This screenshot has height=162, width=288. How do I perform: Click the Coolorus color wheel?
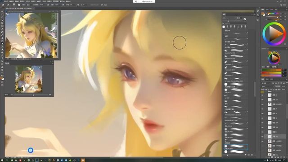274,58
